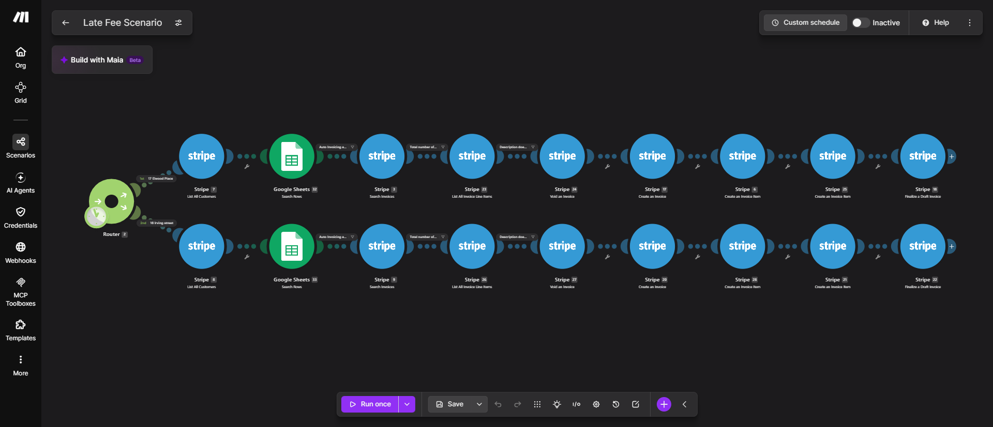Image resolution: width=993 pixels, height=427 pixels.
Task: Open Build with Maia
Action: pyautogui.click(x=102, y=60)
